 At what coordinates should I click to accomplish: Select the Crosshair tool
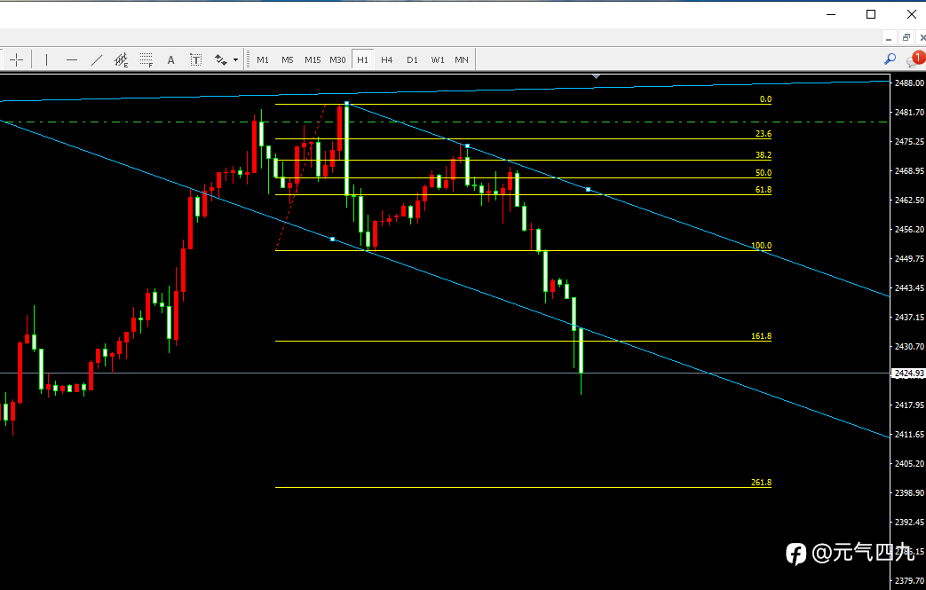(x=17, y=59)
